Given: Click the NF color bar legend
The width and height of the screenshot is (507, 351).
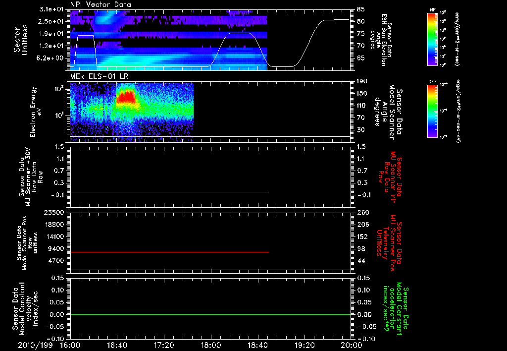Looking at the screenshot, I should pyautogui.click(x=433, y=39).
